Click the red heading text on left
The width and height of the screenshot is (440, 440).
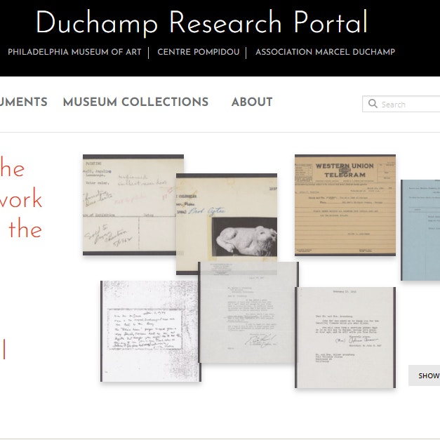point(21,199)
